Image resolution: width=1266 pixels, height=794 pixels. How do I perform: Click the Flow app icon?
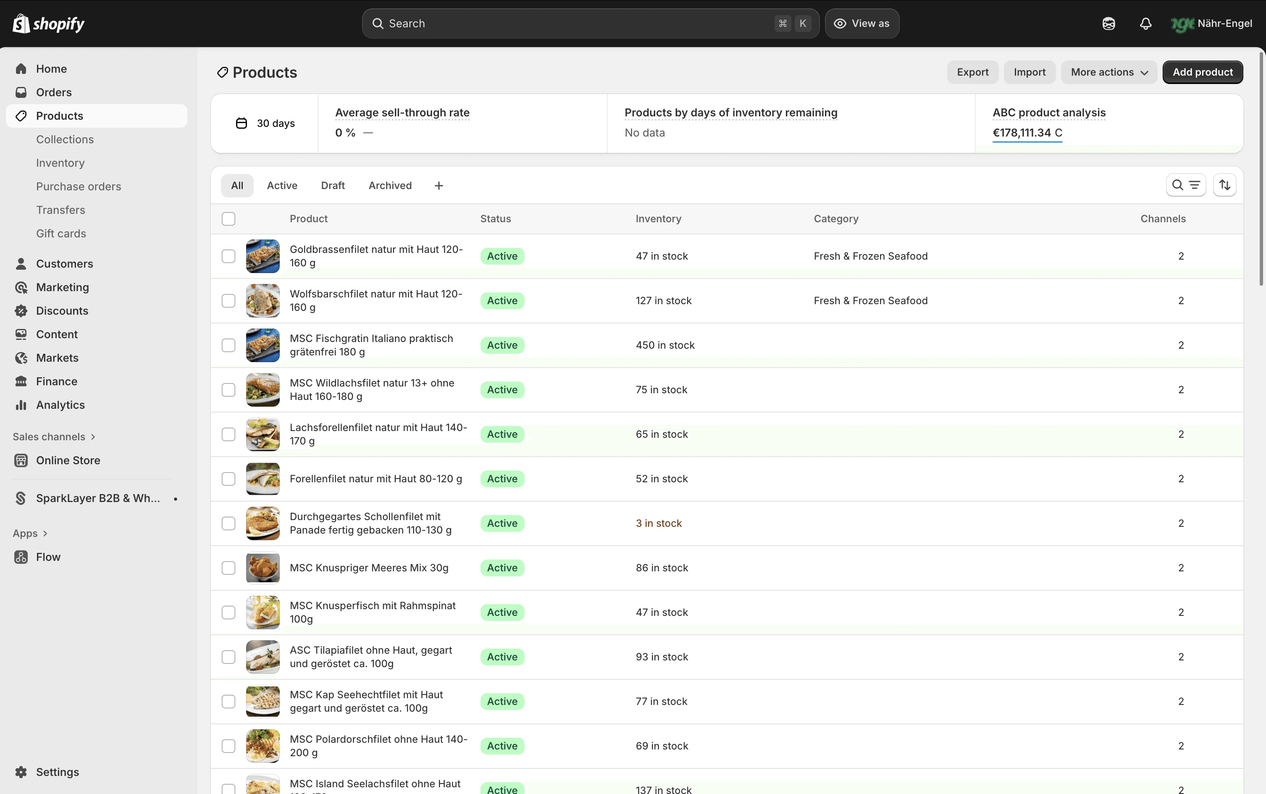[21, 557]
